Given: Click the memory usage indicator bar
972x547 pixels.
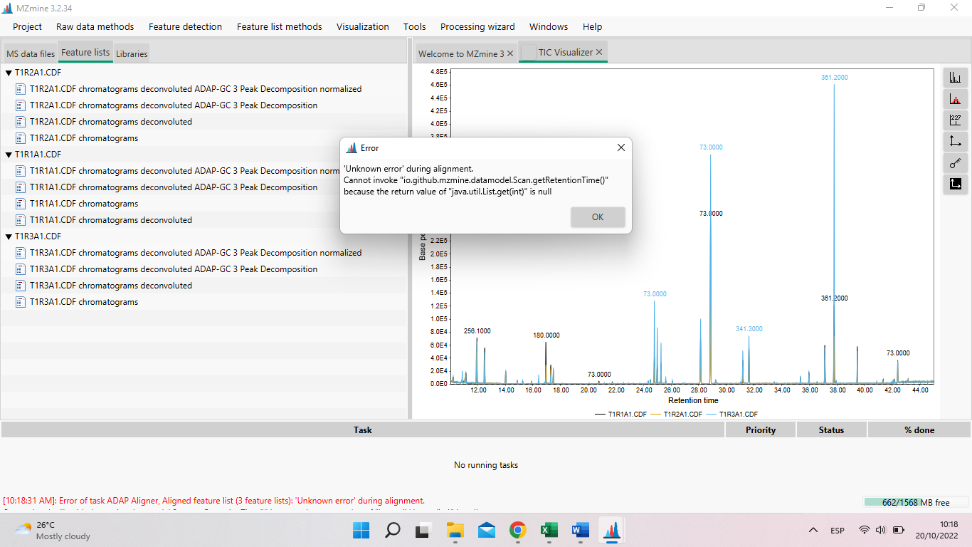Looking at the screenshot, I should [915, 502].
